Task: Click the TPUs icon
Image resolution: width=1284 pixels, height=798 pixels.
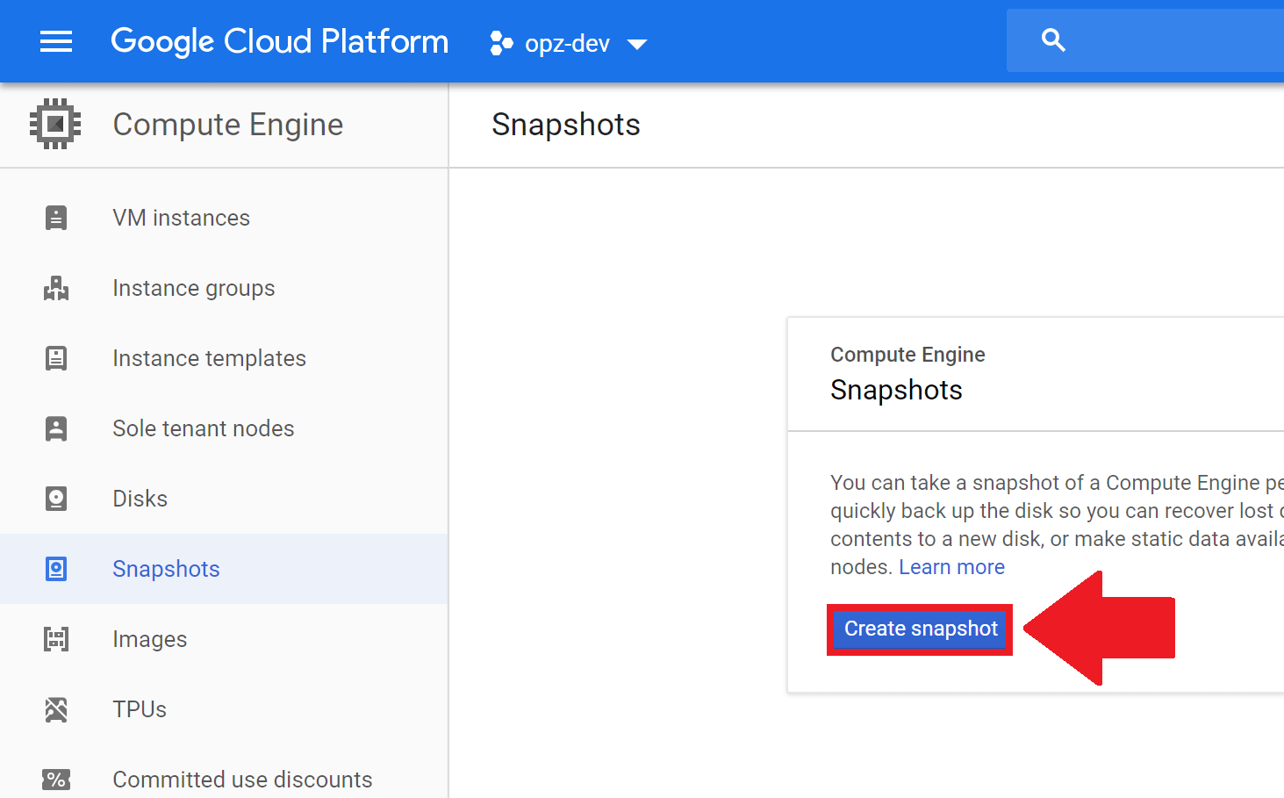Action: coord(56,709)
